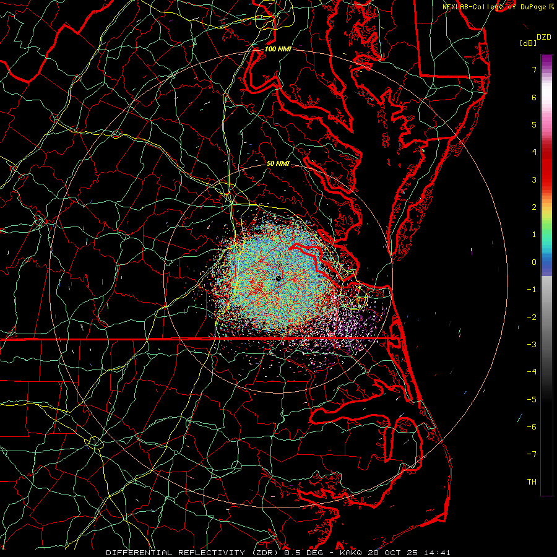Screen dimensions: 557x557
Task: Click the 7 value on the scale
Action: tap(534, 69)
